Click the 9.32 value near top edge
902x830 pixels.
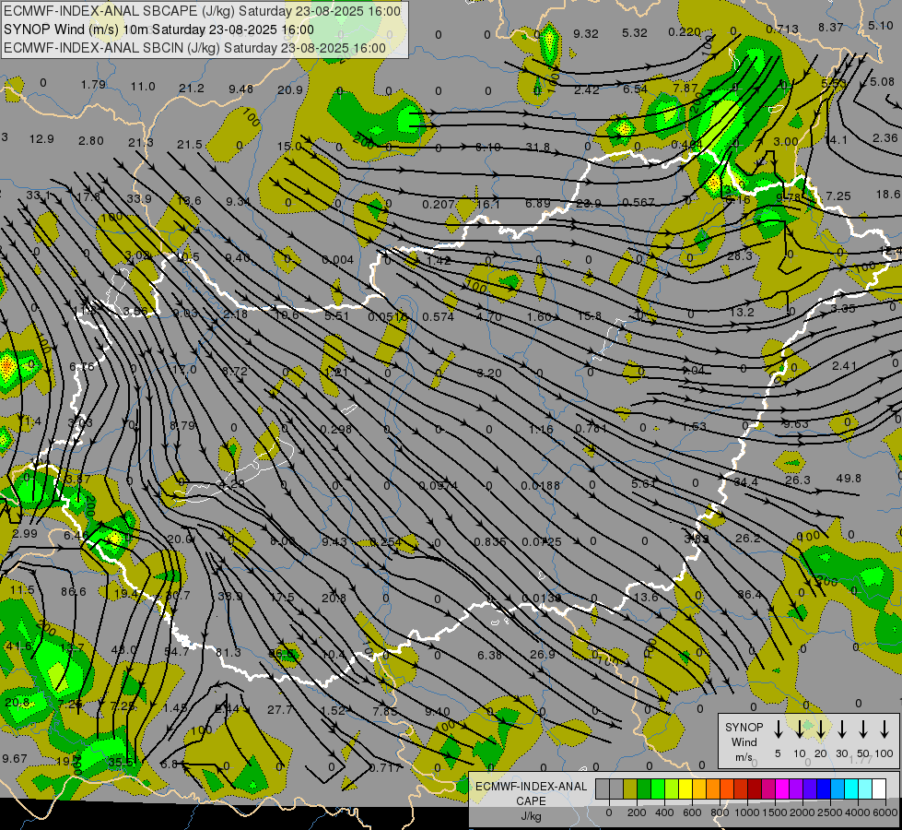[x=586, y=34]
